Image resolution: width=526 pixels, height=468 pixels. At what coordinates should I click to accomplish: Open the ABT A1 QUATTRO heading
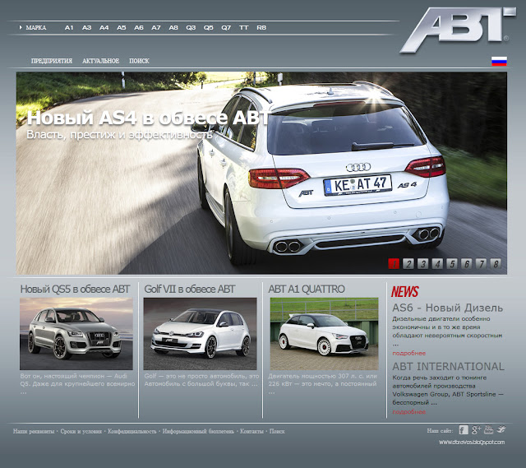(307, 289)
